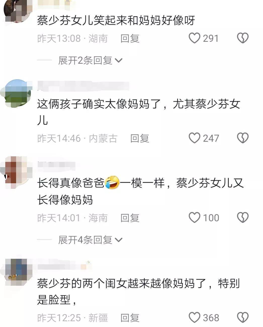This screenshot has width=263, height=327.
Task: Tap 回复 on the 新疆 comment
Action: (x=130, y=318)
